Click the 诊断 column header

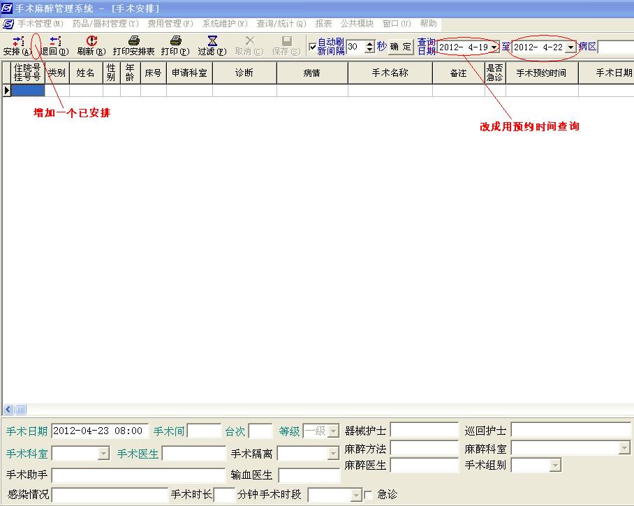[244, 73]
